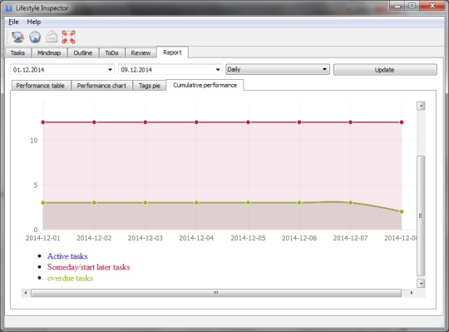Click the green data point at 2014-12-07

350,202
